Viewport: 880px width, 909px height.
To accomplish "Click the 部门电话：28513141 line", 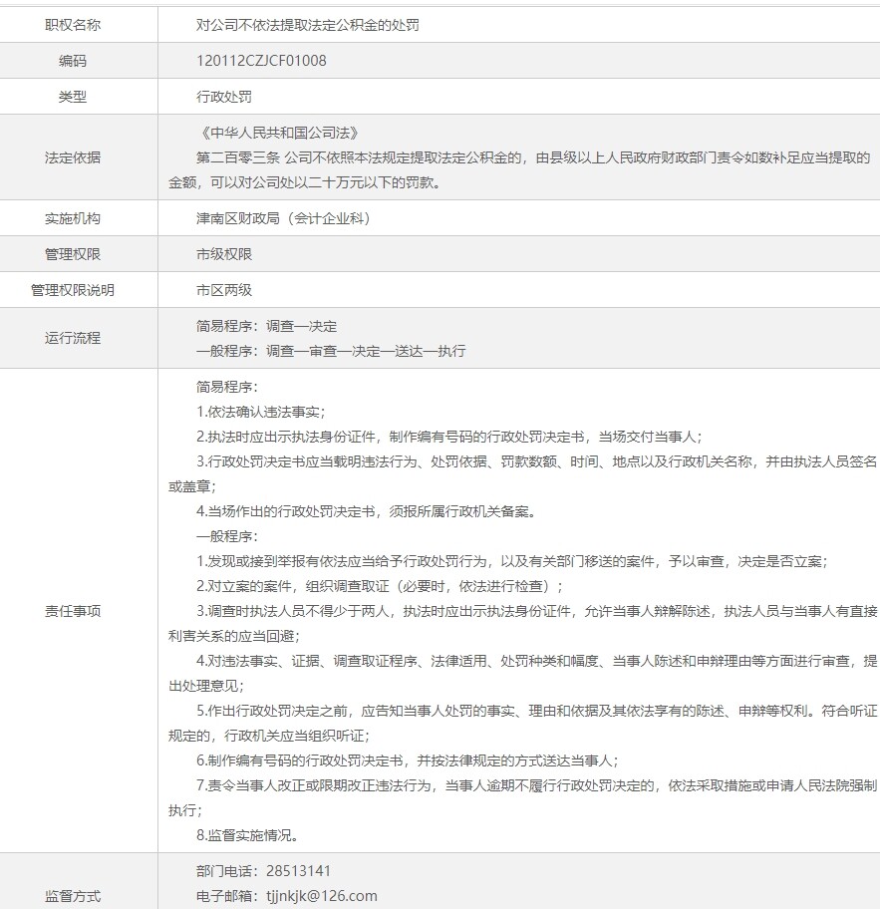I will click(263, 871).
